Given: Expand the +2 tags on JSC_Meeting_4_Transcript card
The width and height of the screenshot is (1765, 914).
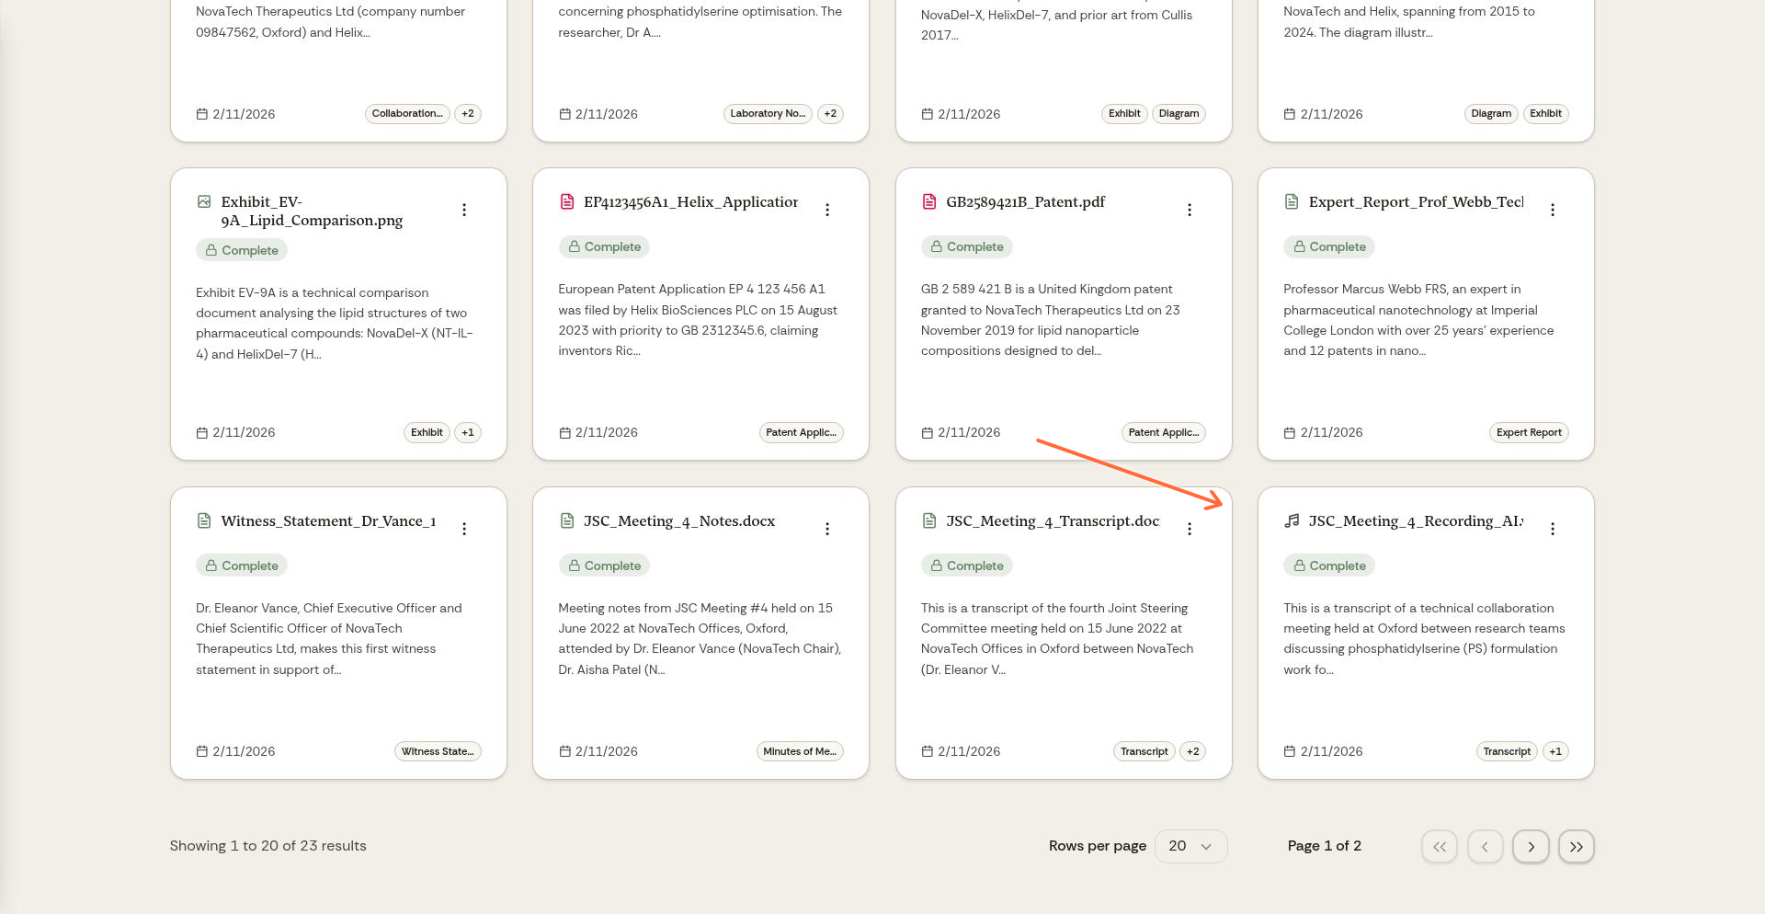Looking at the screenshot, I should tap(1192, 751).
